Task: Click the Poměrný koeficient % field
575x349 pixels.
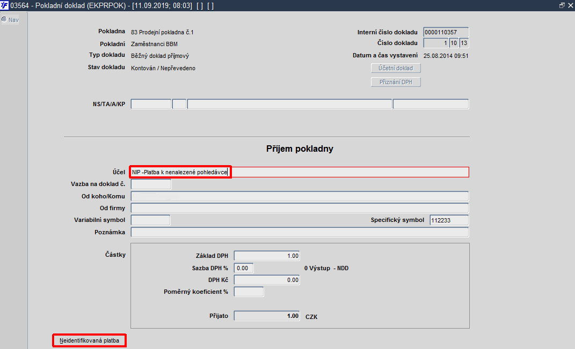Action: tap(249, 292)
